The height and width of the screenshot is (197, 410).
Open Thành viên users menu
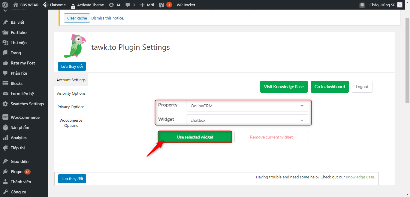point(24,182)
